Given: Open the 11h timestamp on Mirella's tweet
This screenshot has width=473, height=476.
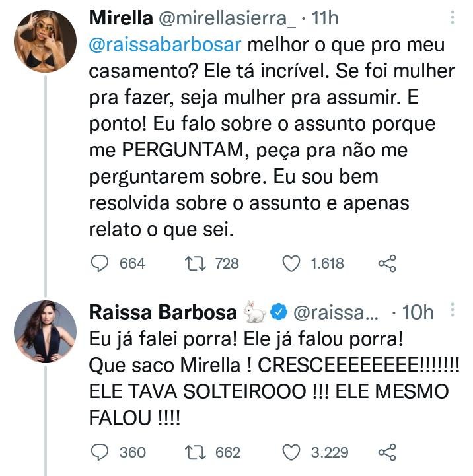Looking at the screenshot, I should 325,18.
